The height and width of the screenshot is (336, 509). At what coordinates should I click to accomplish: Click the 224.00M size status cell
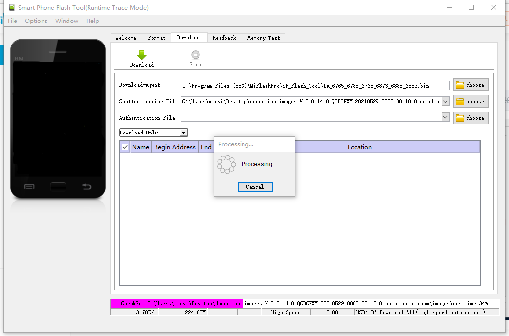pyautogui.click(x=183, y=312)
